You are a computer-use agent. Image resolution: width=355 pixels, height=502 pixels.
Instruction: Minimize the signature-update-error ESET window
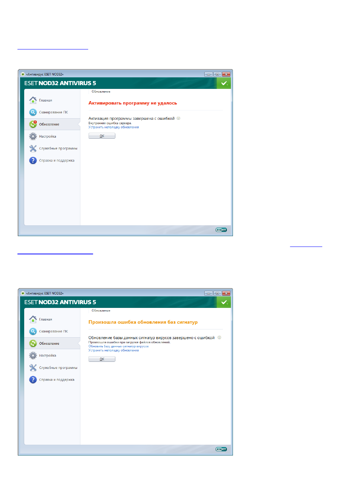(x=208, y=293)
